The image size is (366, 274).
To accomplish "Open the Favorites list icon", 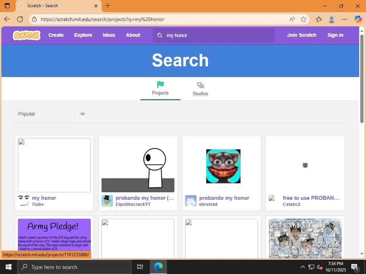I will pos(319,19).
